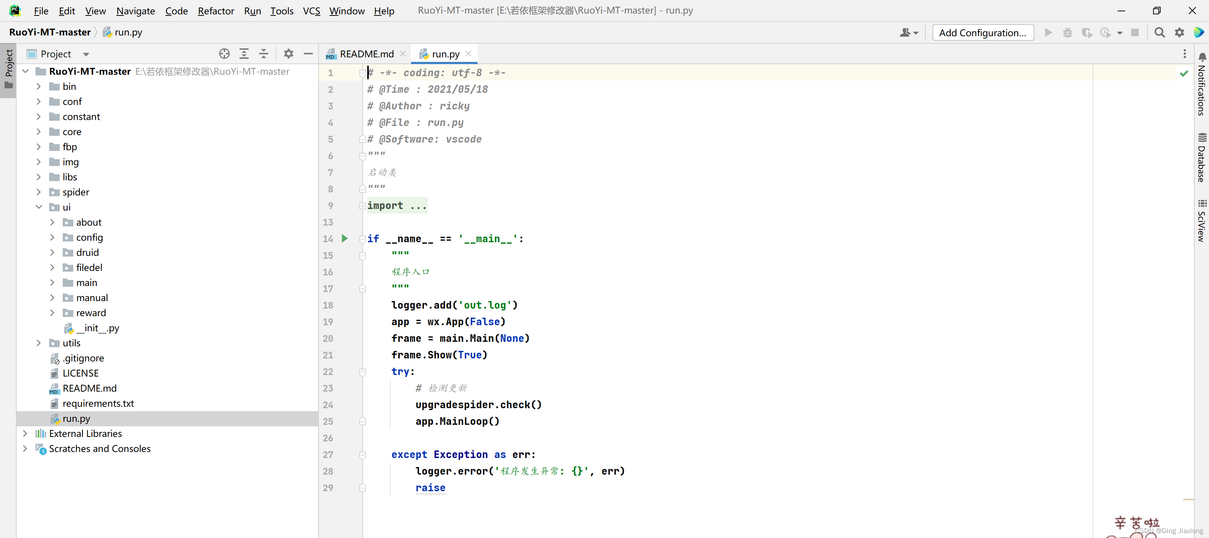The width and height of the screenshot is (1209, 538).
Task: Click the Run green arrow toolbar icon
Action: coord(1048,32)
